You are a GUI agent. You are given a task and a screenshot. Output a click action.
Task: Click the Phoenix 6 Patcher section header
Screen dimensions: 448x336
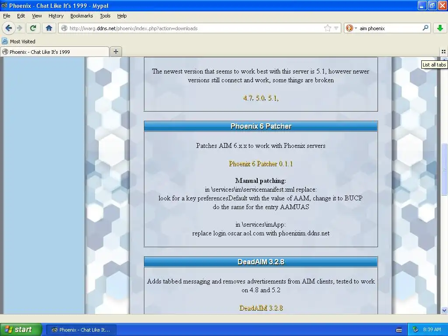pos(261,126)
